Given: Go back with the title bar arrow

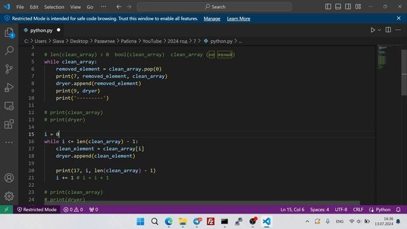Looking at the screenshot, I should click(x=119, y=7).
